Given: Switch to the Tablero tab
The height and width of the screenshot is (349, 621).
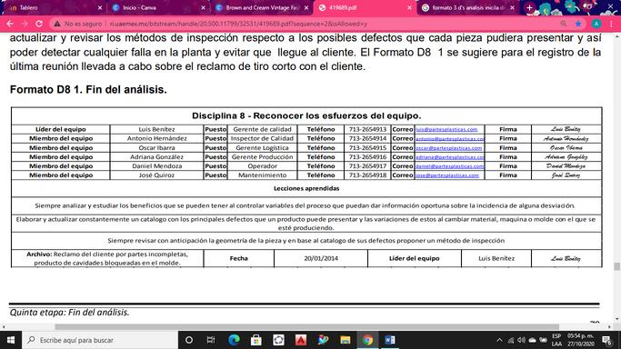Looking at the screenshot, I should pyautogui.click(x=55, y=7).
